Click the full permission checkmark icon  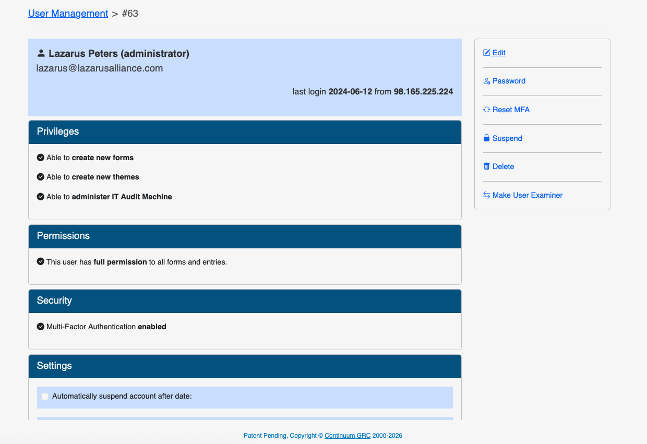(x=41, y=262)
